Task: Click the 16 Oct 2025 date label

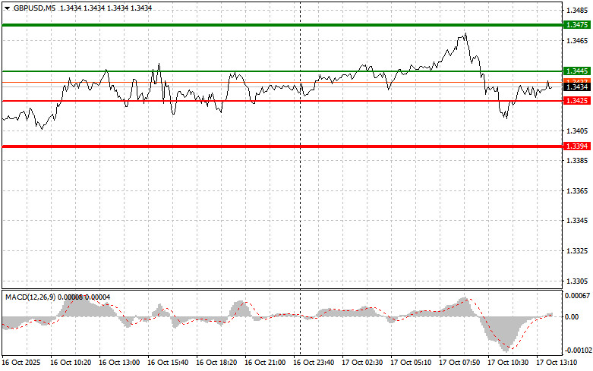Action: pos(21,363)
